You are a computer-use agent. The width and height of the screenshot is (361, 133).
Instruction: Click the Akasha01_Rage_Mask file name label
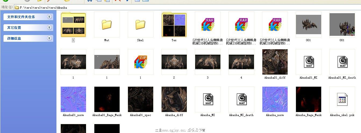(x=107, y=115)
